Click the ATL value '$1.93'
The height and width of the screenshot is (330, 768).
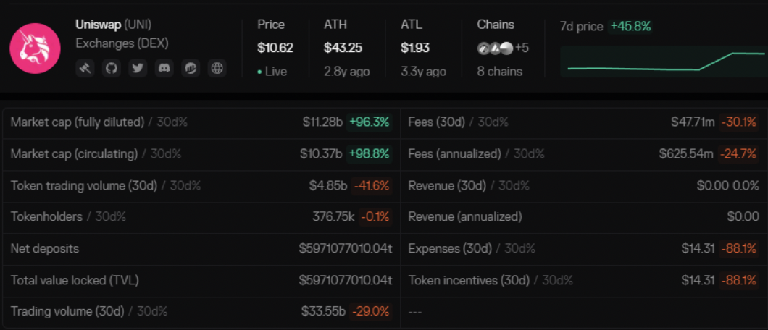coord(415,48)
